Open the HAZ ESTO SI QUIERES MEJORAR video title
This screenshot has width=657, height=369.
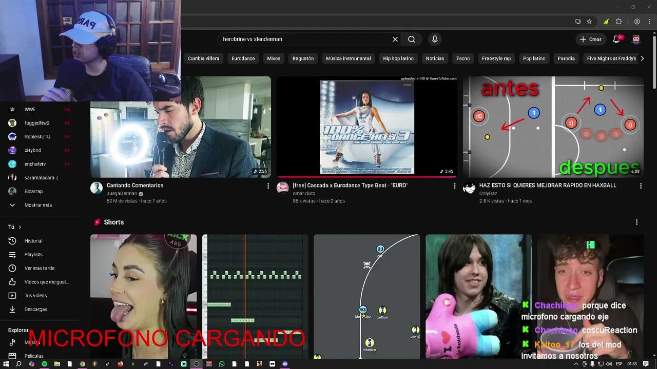coord(548,186)
